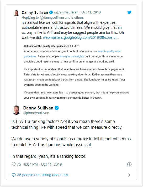This screenshot has width=143, height=187.
Task: Like the tweet with heart icon
Action: (14, 164)
